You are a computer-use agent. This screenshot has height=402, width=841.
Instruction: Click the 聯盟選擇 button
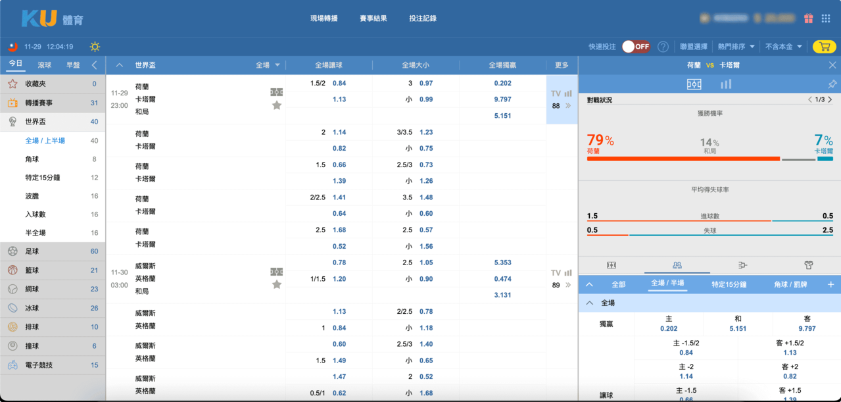[x=694, y=47]
